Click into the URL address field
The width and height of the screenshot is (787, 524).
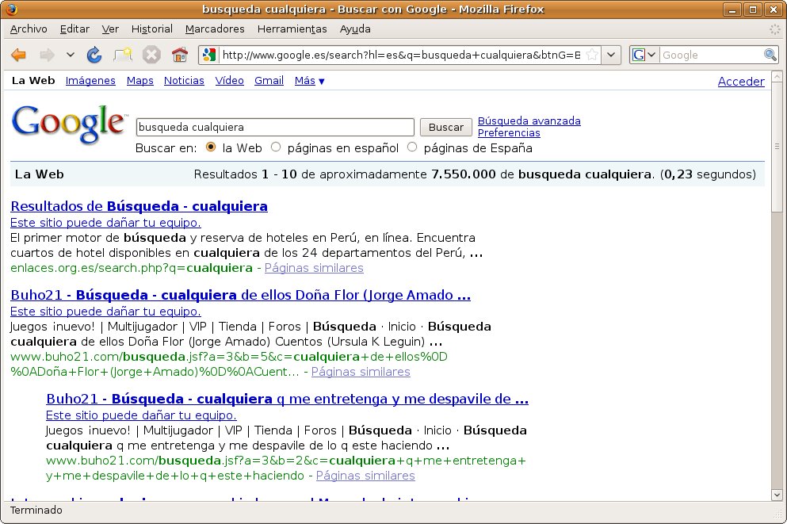[402, 55]
